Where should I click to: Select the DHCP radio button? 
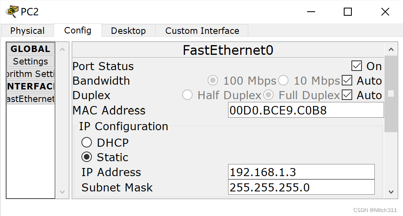87,143
